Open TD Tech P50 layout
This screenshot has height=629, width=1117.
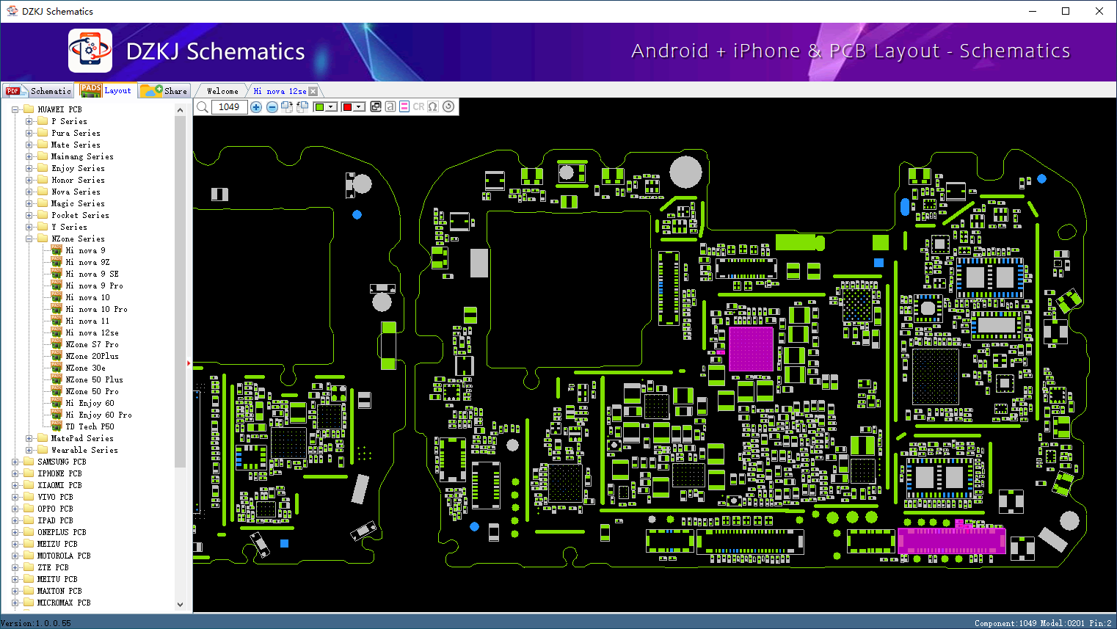click(90, 426)
